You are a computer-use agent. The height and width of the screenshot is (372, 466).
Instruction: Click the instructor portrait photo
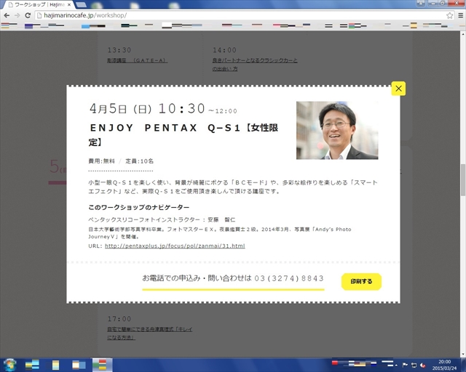point(337,131)
